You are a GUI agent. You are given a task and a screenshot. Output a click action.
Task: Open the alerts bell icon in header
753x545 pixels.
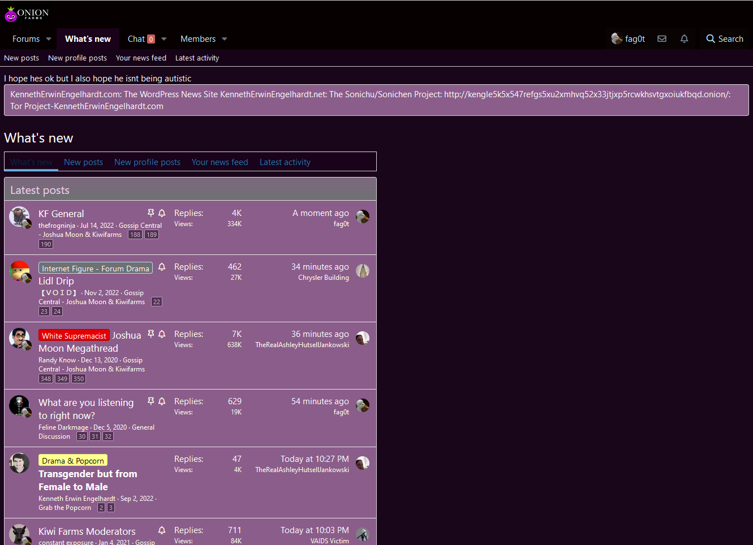tap(684, 39)
